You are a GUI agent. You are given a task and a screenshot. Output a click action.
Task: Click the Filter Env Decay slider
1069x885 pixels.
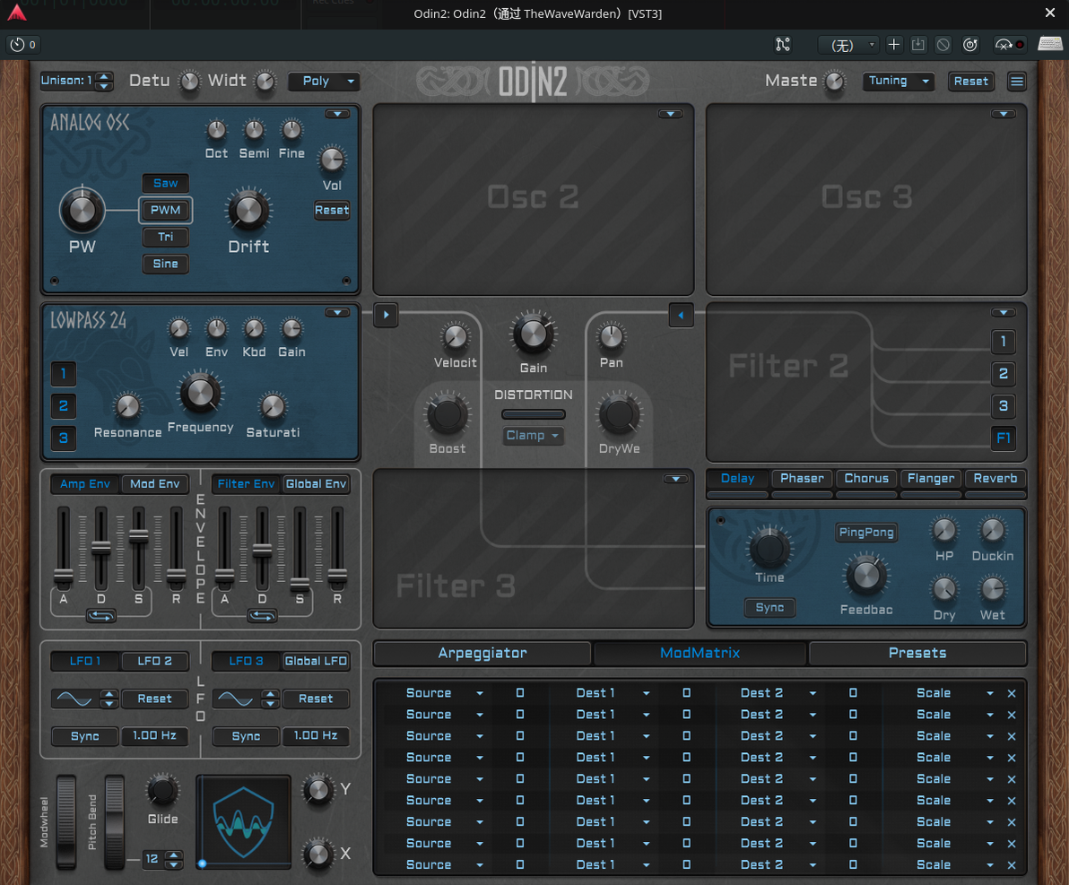[x=262, y=549]
